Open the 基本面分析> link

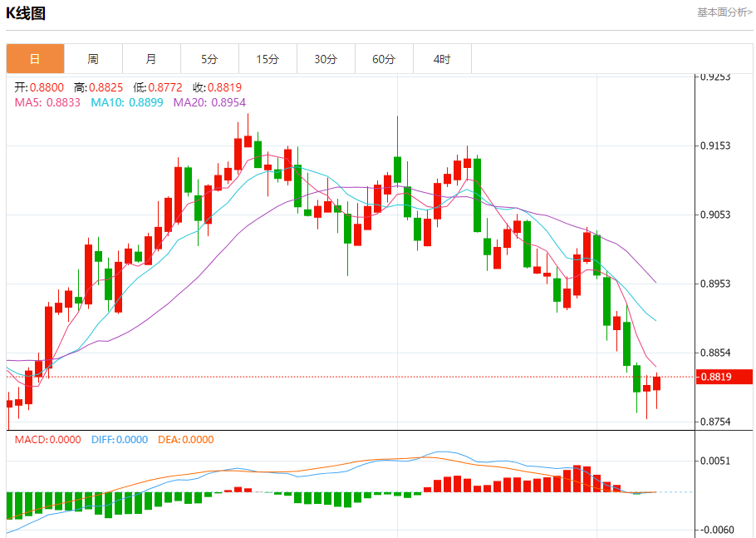tap(724, 12)
